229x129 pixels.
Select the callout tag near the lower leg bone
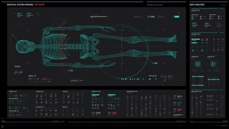(156, 63)
